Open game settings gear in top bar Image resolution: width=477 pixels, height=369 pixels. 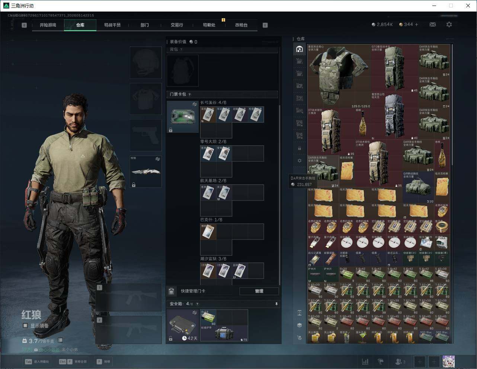[449, 25]
